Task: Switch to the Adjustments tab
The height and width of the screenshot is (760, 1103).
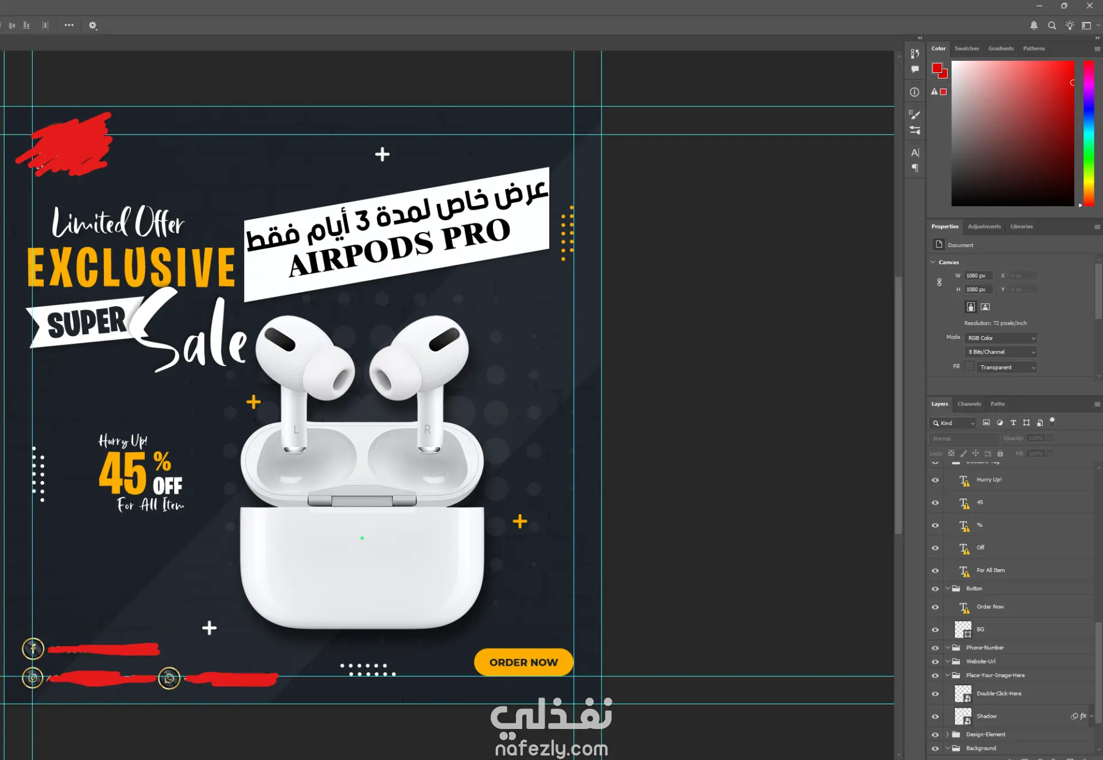Action: (984, 226)
